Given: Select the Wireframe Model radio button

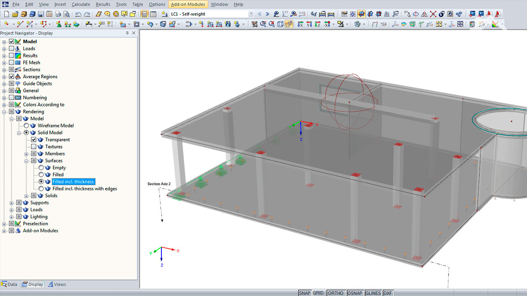Looking at the screenshot, I should 26,126.
